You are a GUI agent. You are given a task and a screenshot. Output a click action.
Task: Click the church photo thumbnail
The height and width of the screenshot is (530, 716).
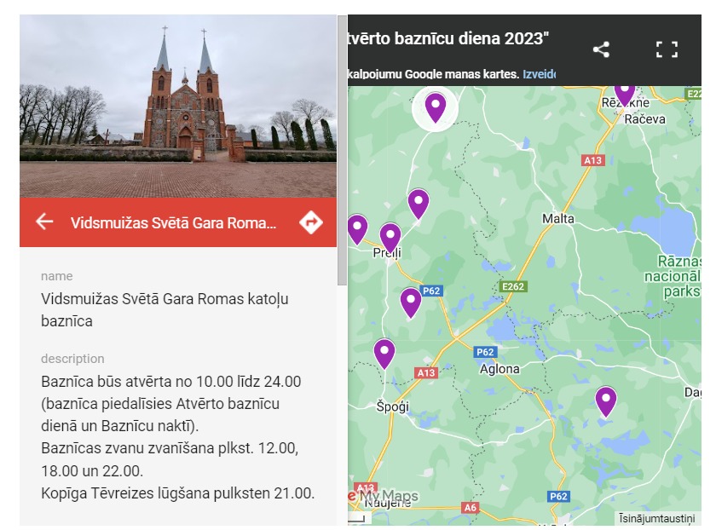(x=178, y=106)
